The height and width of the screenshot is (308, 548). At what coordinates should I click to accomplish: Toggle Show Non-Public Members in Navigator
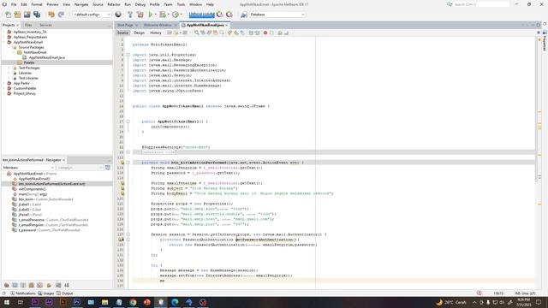point(32,285)
